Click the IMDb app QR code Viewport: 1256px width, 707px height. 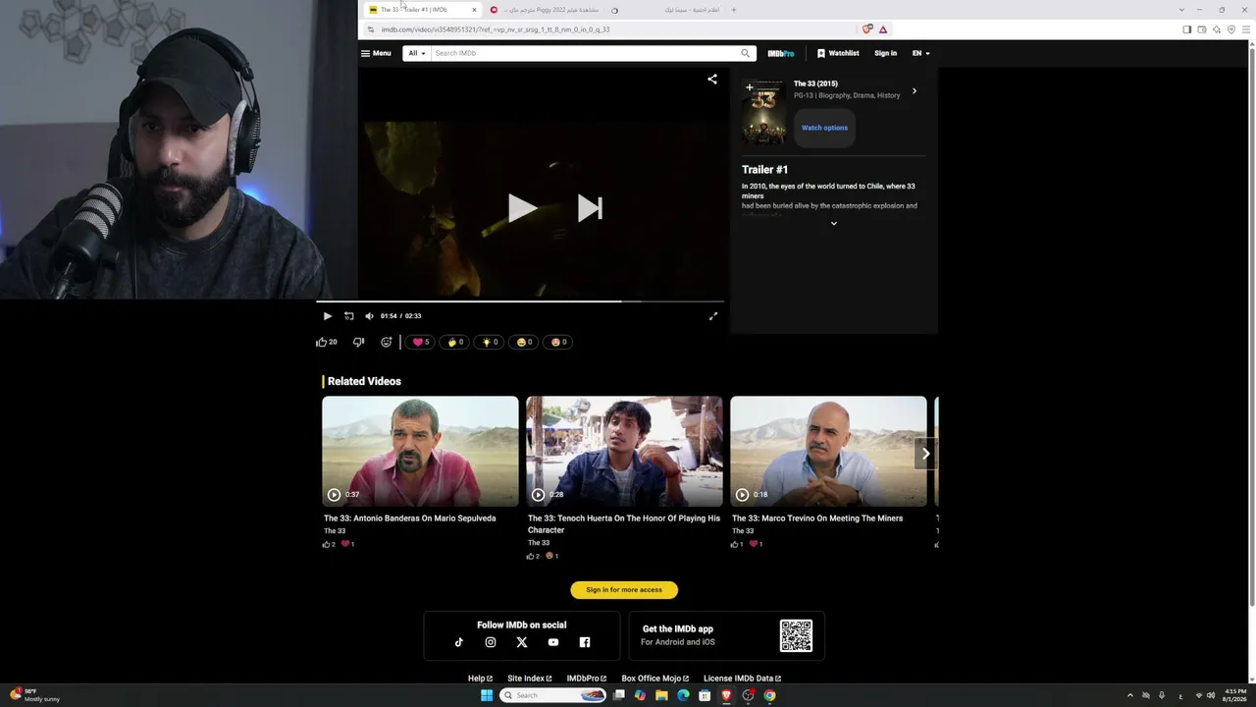pos(796,636)
